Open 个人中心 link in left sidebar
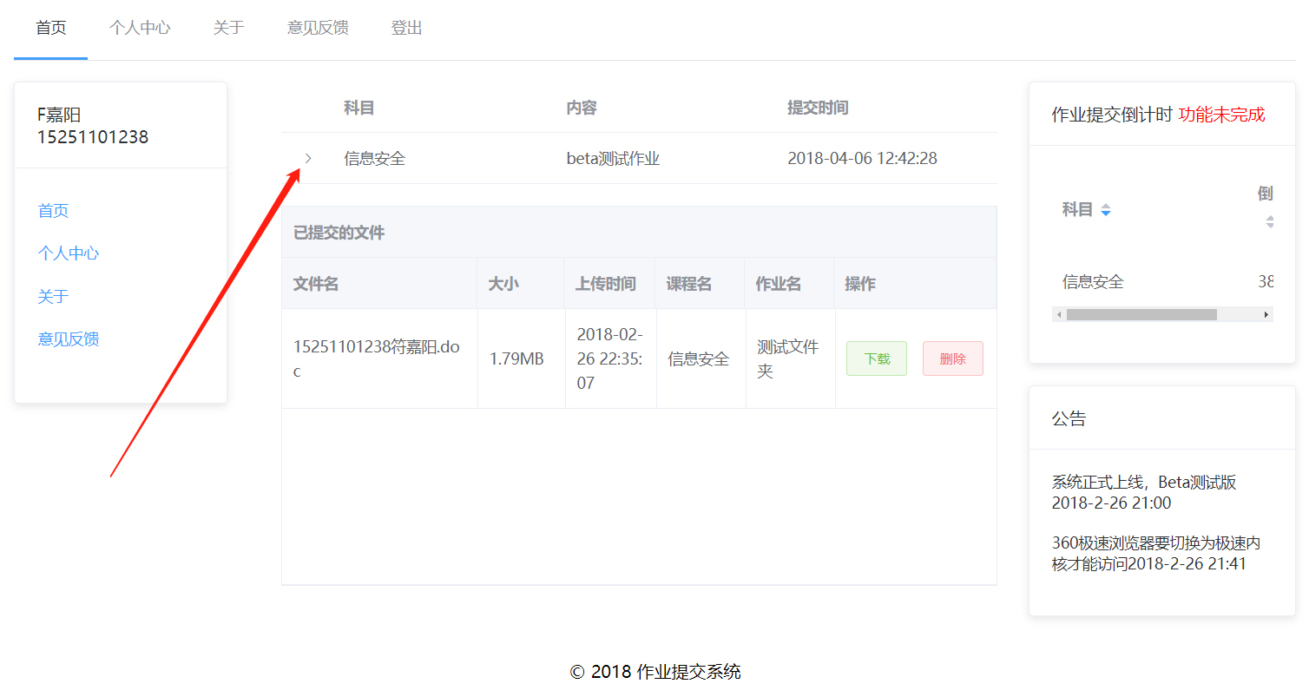The image size is (1309, 697). click(69, 253)
